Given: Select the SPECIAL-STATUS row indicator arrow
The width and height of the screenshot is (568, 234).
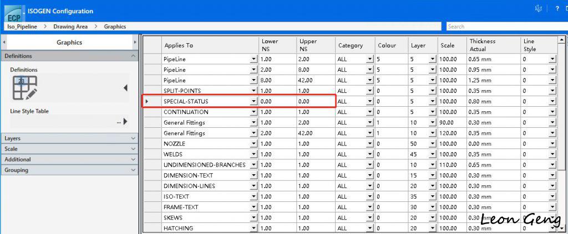Looking at the screenshot, I should [x=146, y=102].
